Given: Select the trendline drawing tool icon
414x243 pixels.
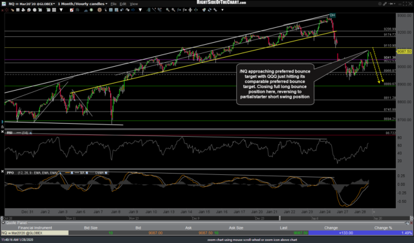Looking at the screenshot, I should click(x=154, y=10).
